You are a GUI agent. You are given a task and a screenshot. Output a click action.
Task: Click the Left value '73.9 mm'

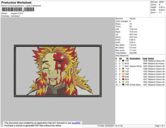tap(133, 29)
